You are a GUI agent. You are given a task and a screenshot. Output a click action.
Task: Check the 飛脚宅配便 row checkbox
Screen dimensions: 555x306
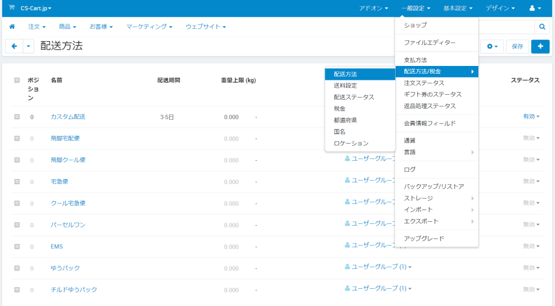17,138
